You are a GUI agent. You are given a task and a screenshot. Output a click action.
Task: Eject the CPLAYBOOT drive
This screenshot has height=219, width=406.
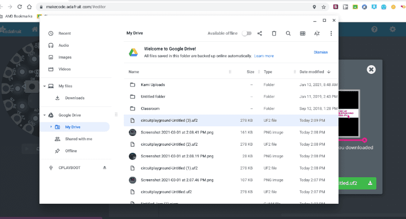pos(105,168)
